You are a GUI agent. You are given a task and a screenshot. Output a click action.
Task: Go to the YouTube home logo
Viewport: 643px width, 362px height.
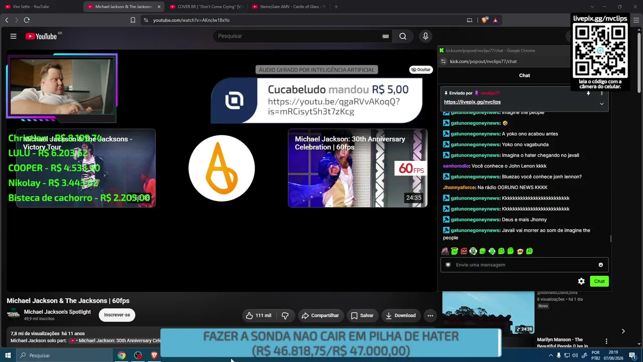tap(41, 36)
